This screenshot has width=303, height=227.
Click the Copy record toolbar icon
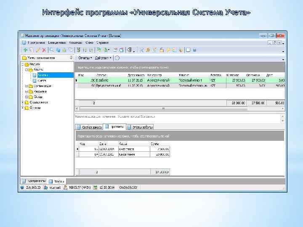[31, 50]
